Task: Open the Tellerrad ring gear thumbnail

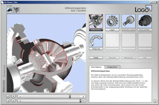Action: click(x=96, y=40)
